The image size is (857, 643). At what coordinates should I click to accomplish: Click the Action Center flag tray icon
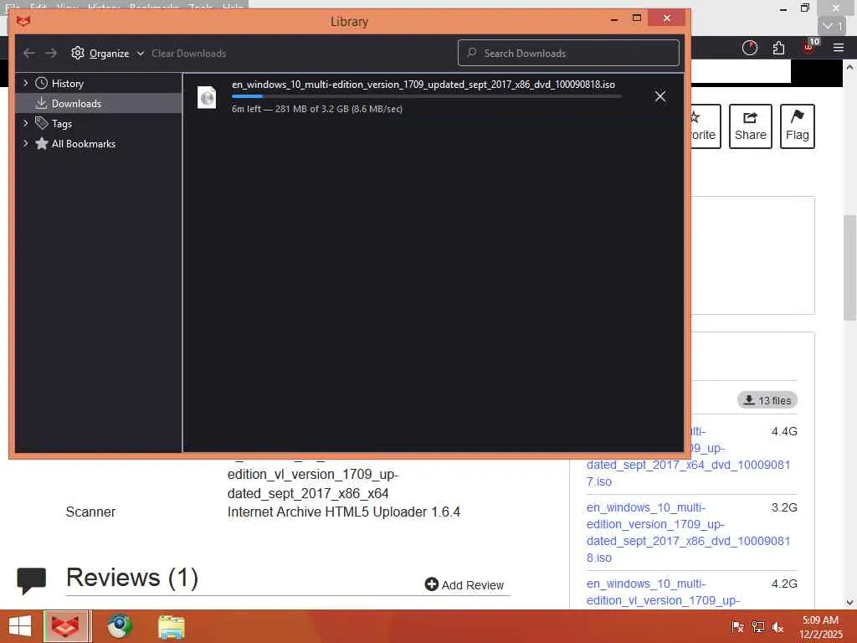click(x=737, y=627)
